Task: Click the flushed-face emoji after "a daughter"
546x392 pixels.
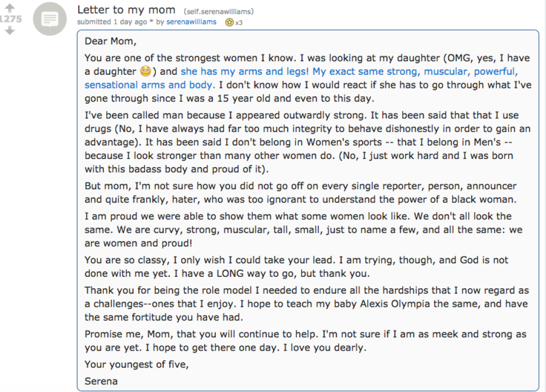Action: click(145, 72)
